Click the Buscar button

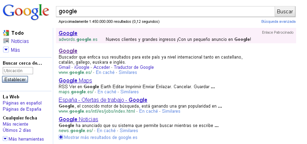tap(285, 12)
